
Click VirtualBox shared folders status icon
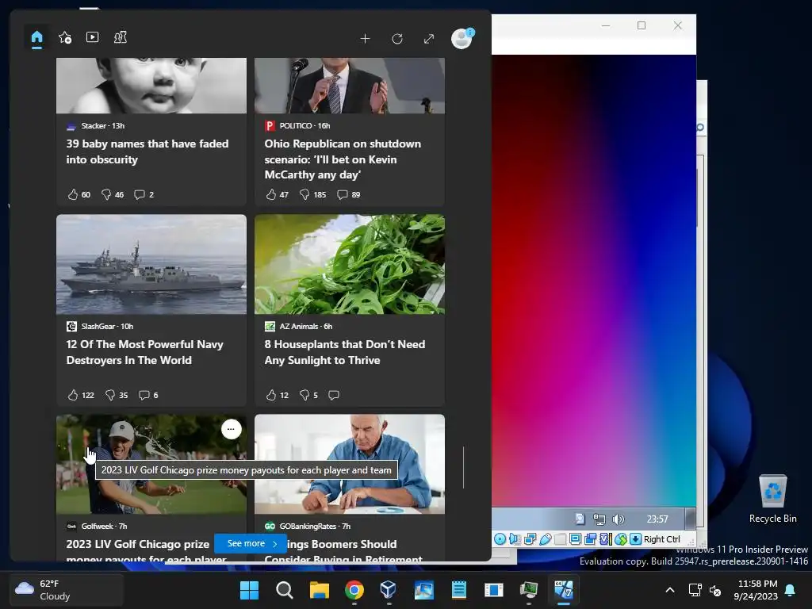pyautogui.click(x=560, y=539)
